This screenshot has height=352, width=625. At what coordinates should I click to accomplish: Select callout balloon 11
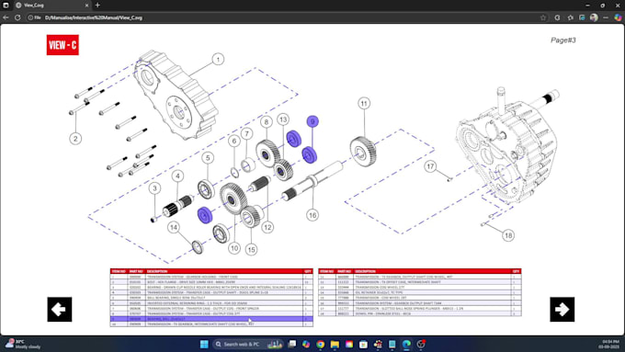pos(364,104)
